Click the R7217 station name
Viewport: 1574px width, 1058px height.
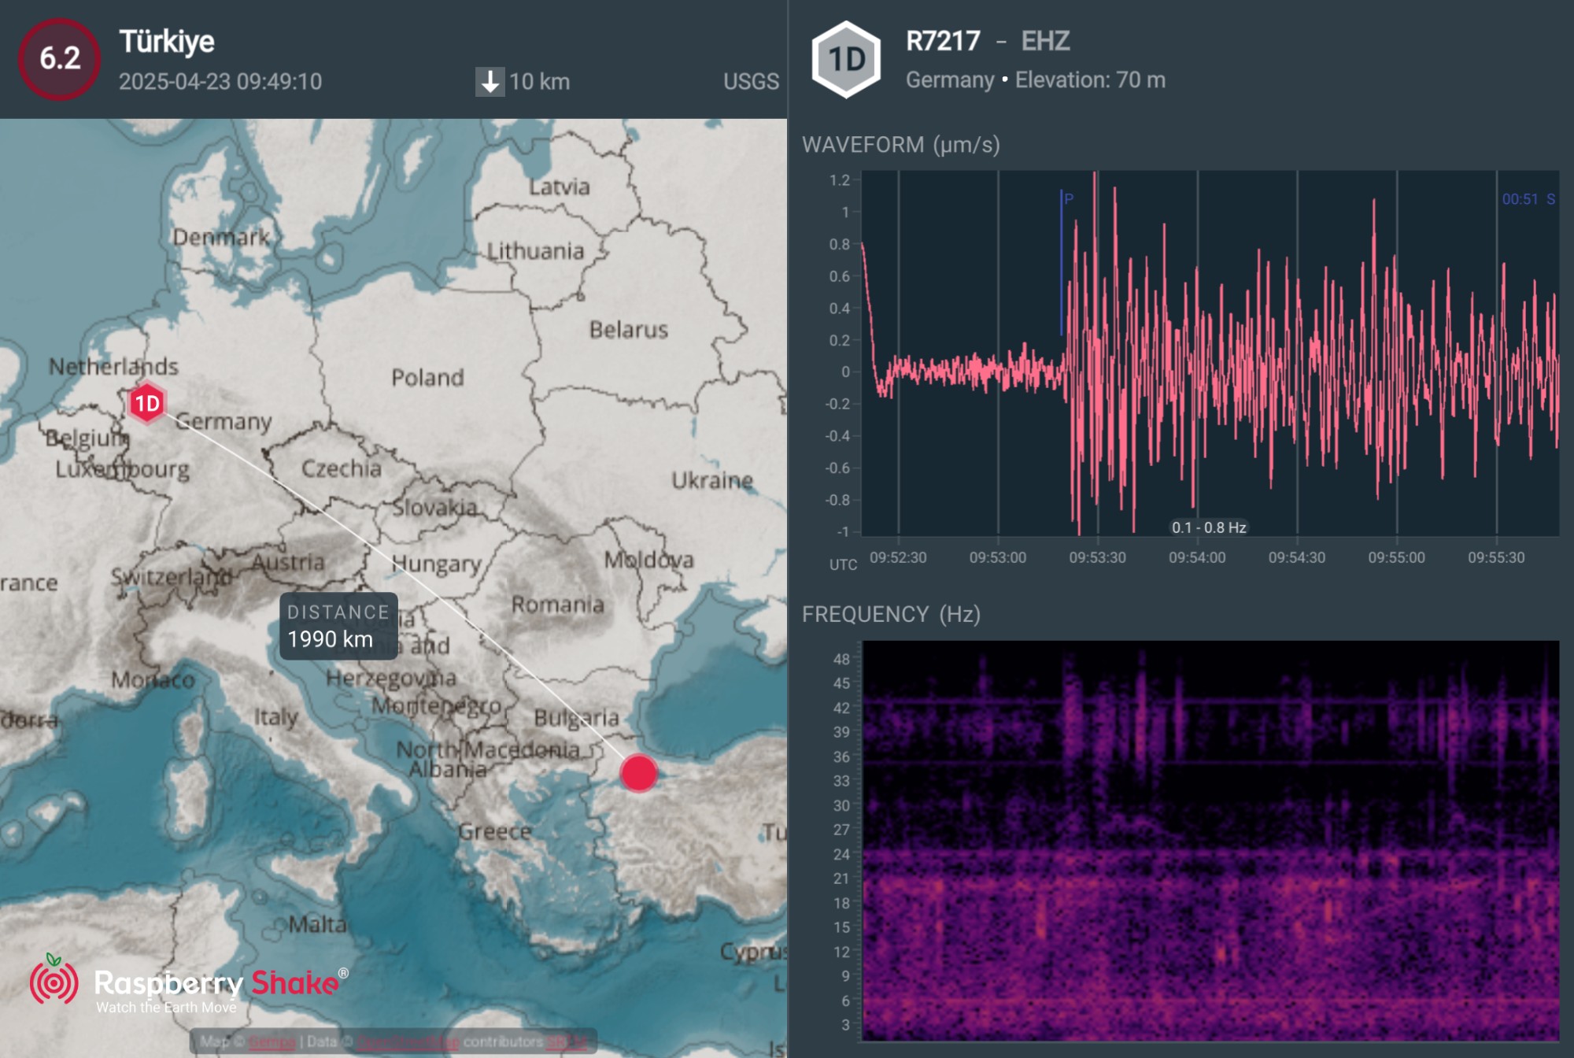[x=943, y=41]
